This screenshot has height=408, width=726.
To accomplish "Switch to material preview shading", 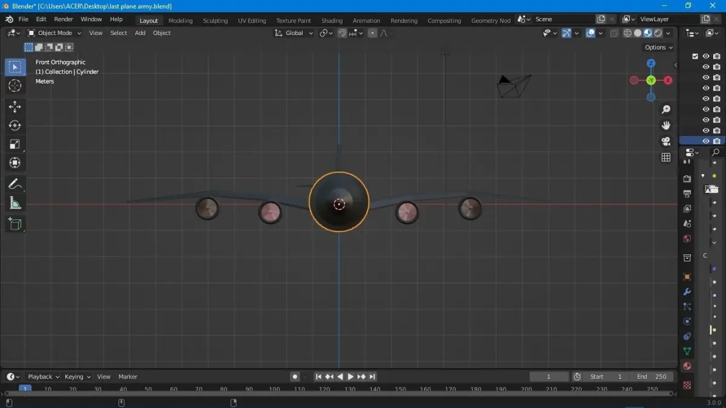I will [648, 33].
